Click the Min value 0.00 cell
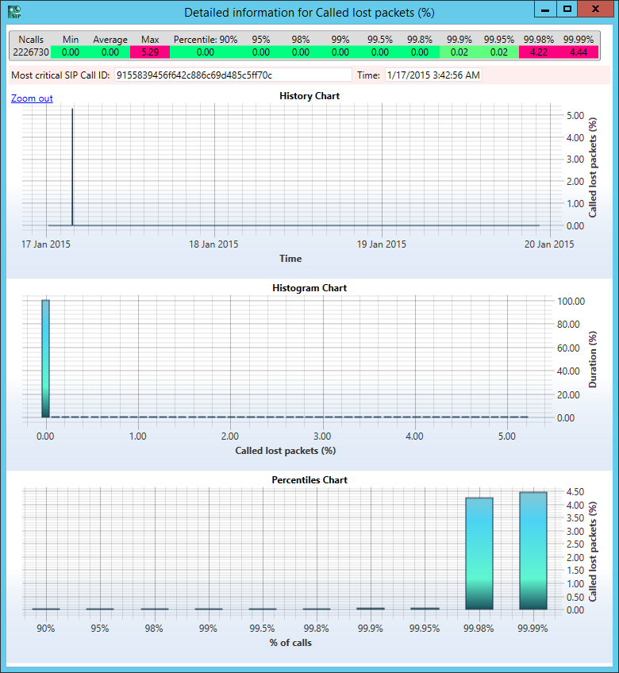The image size is (619, 673). 71,52
